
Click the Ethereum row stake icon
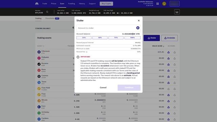(169, 52)
